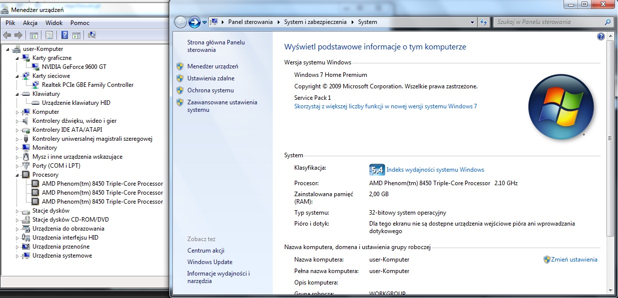The width and height of the screenshot is (618, 298).
Task: Toggle the console tree pane icon
Action: click(34, 35)
